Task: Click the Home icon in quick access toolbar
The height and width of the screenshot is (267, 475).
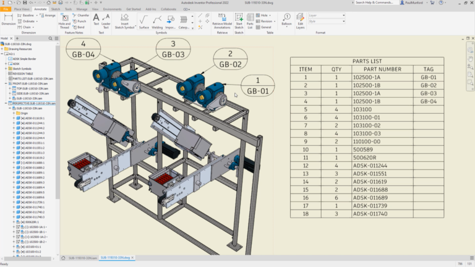Action: click(x=48, y=2)
